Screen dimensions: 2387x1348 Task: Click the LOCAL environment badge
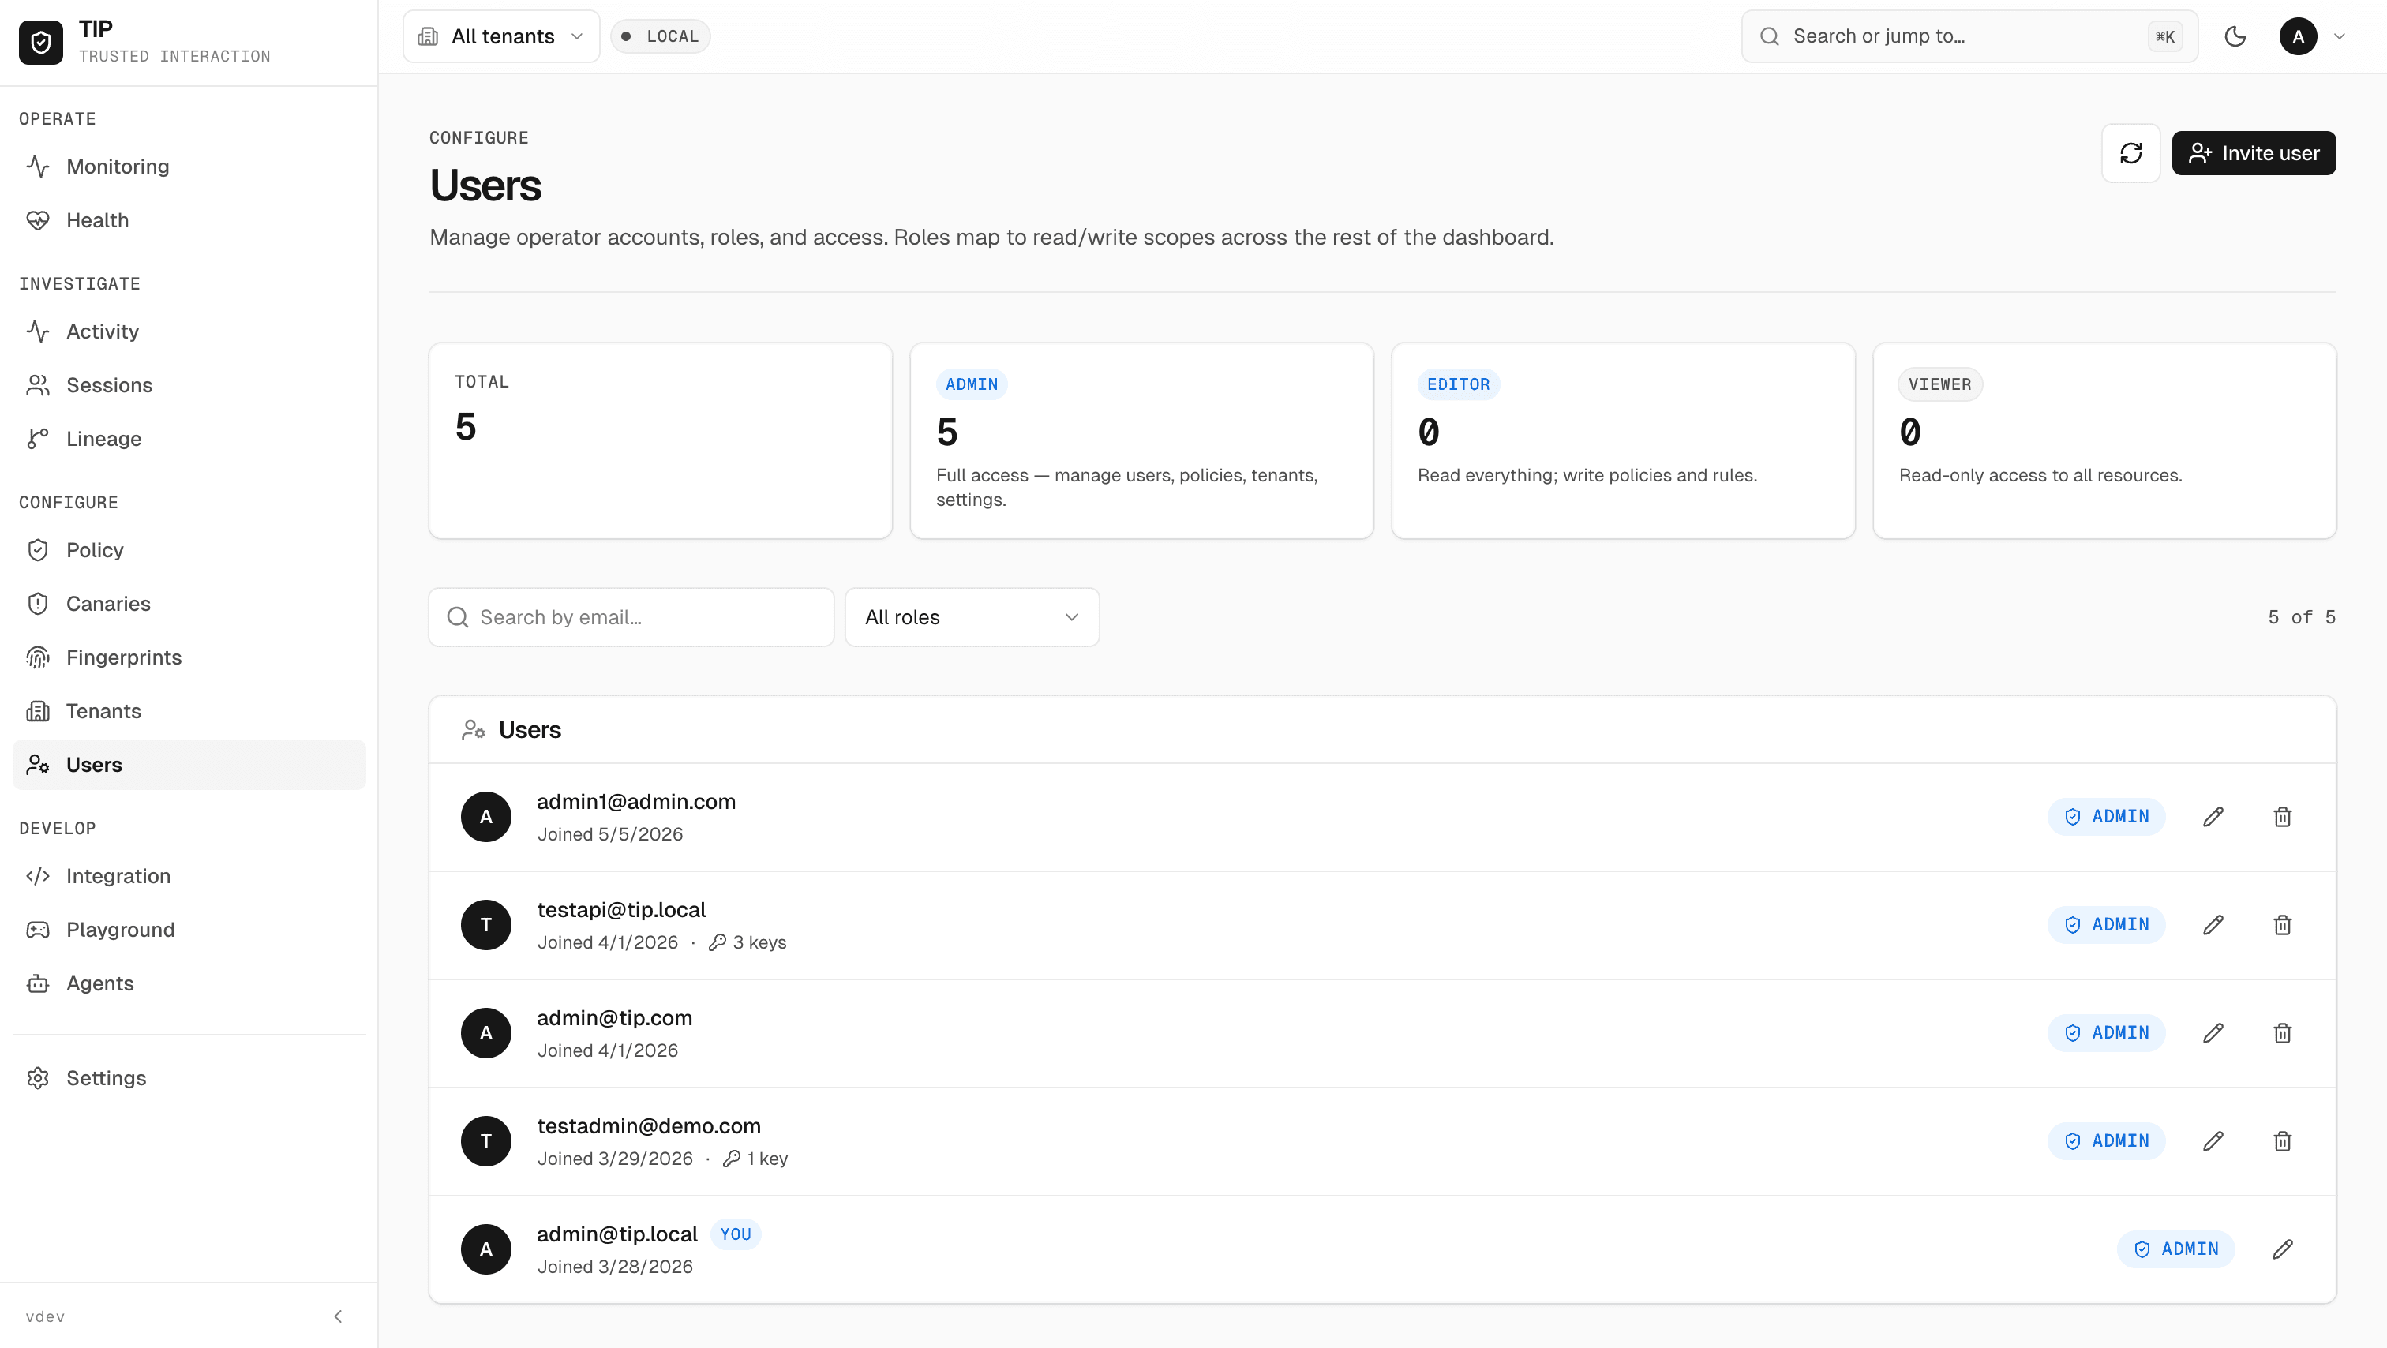pos(661,36)
